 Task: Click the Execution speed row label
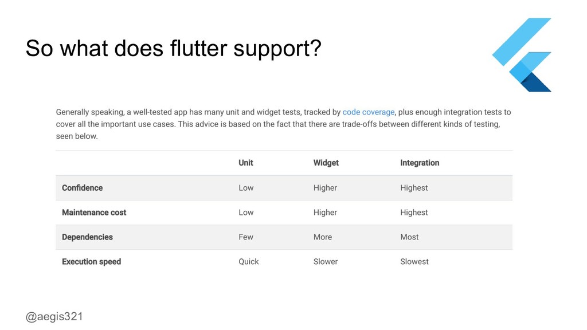tap(91, 262)
